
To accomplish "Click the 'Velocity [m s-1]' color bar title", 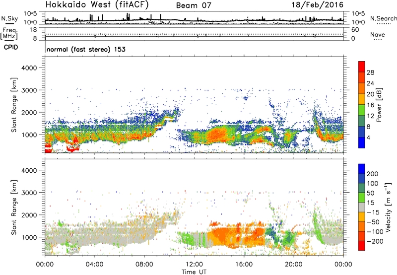I will click(388, 207).
